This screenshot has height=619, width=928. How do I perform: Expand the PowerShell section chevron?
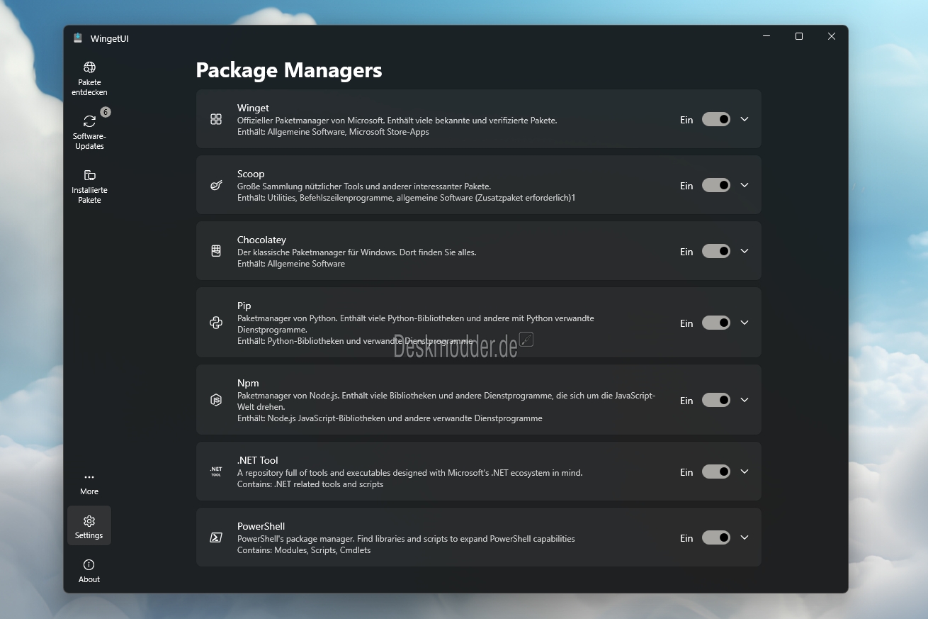745,537
